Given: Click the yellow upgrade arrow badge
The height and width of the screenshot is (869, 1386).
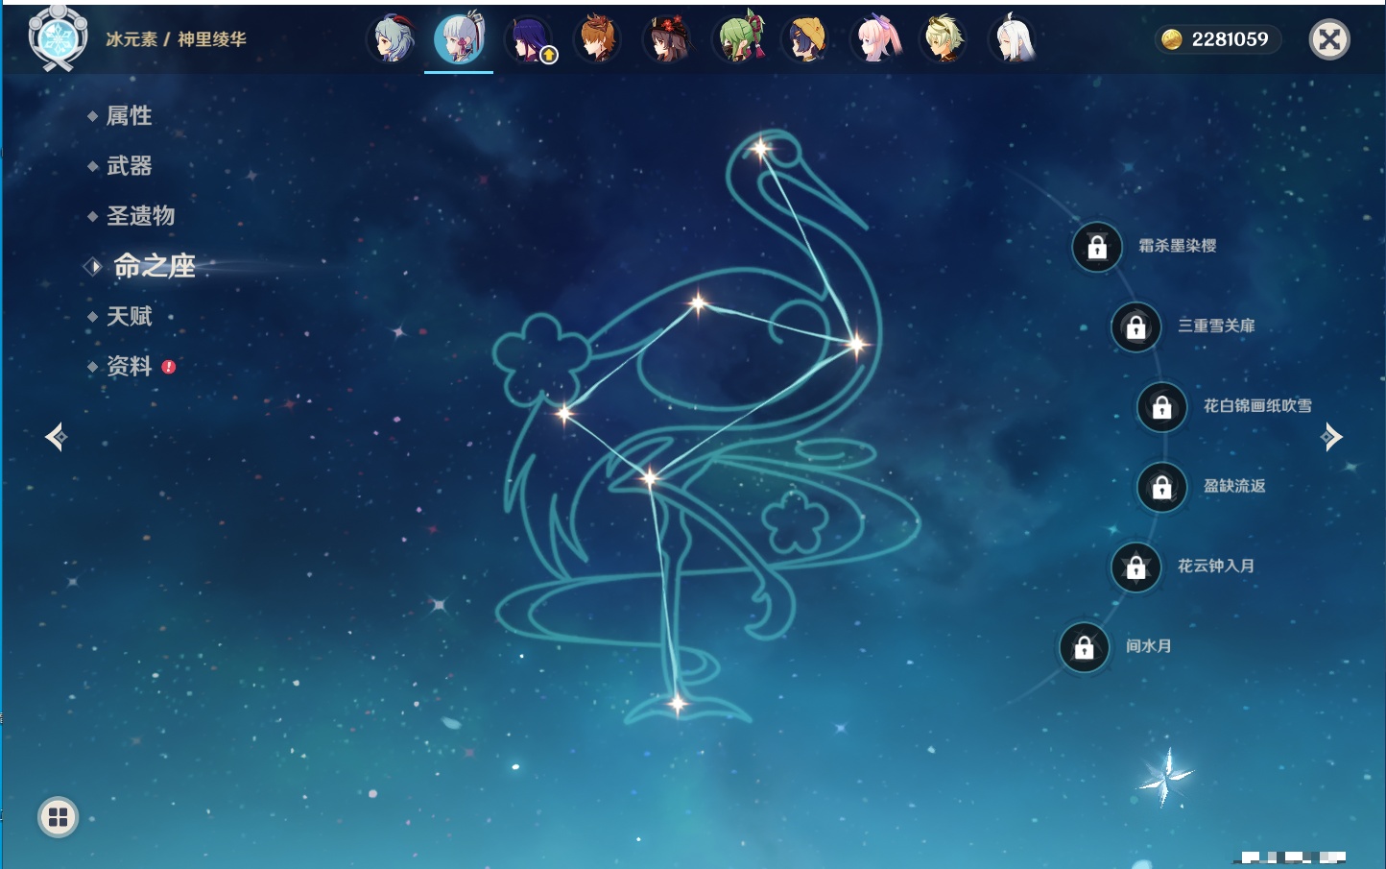Looking at the screenshot, I should pos(549,56).
